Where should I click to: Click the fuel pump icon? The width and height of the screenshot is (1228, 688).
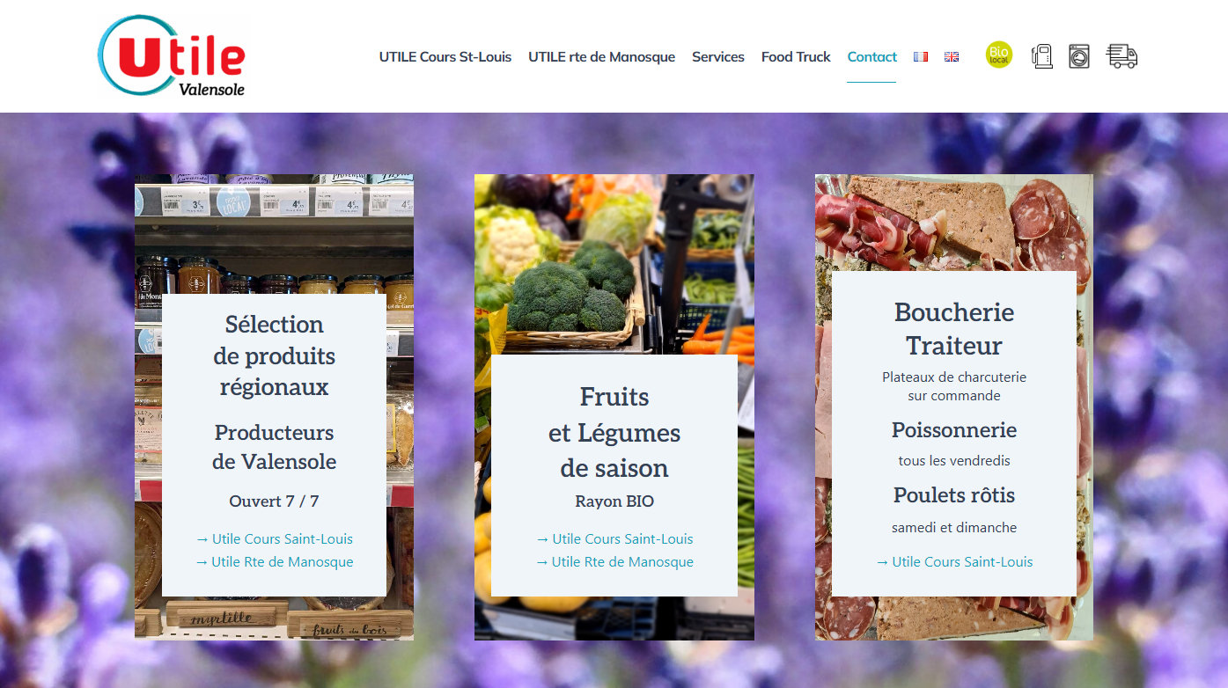click(x=1042, y=56)
